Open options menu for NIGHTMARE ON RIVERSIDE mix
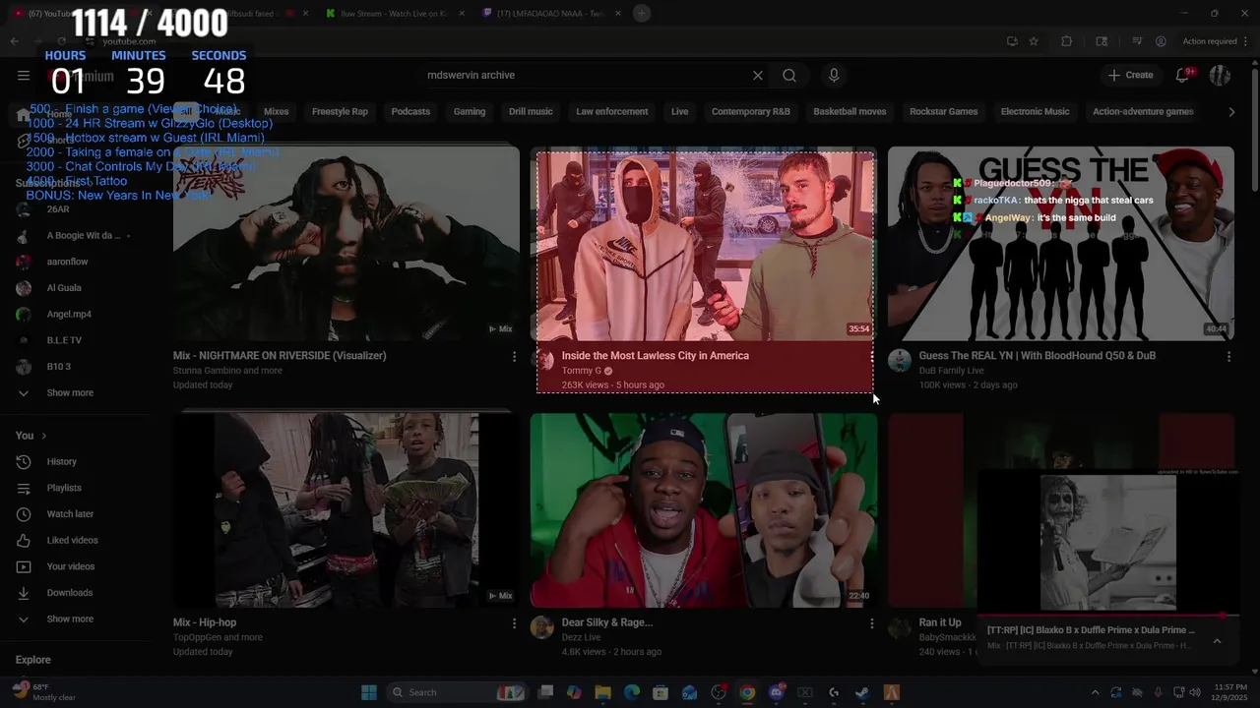This screenshot has height=708, width=1260. click(514, 357)
